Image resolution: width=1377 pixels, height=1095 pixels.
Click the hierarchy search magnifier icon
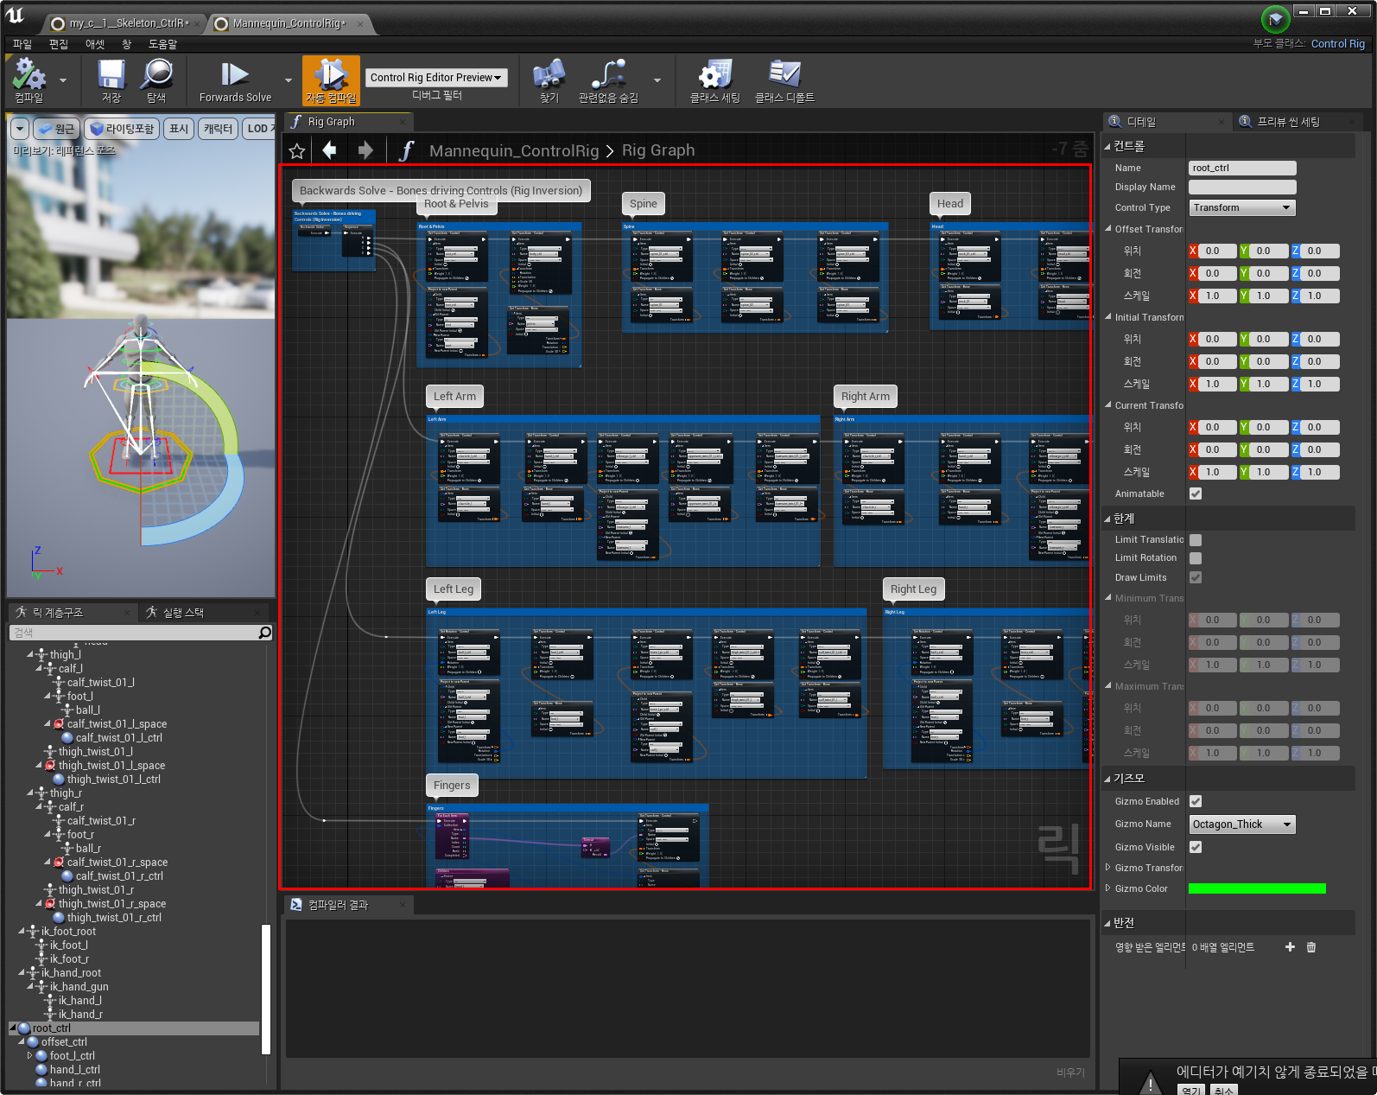[265, 633]
